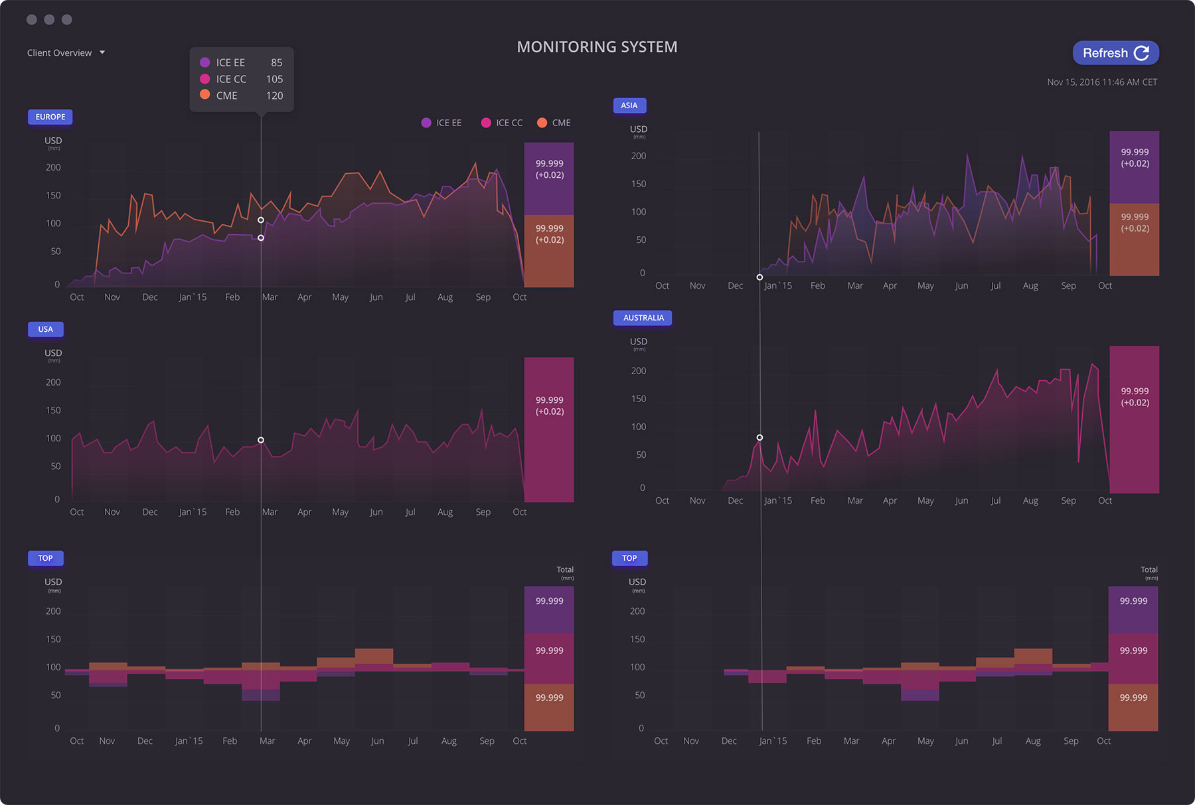
Task: Click the circular arrow refresh icon
Action: [1141, 53]
